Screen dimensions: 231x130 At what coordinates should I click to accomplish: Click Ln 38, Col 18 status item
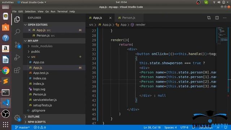click(152, 127)
